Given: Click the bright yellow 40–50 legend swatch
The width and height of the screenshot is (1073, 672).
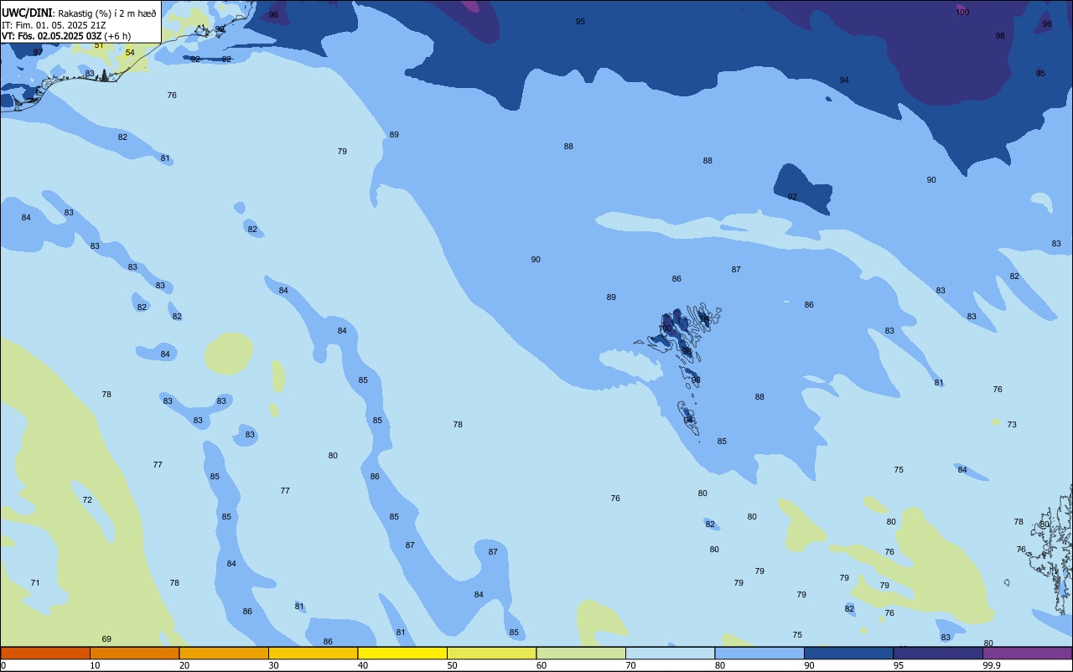Looking at the screenshot, I should coord(402,653).
